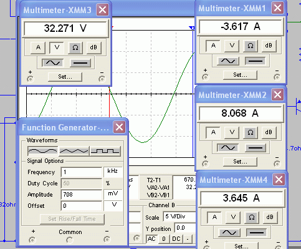This screenshot has width=301, height=249.
Task: Select voltmeter mode V on Multimeter-XMM4
Action: [233, 217]
